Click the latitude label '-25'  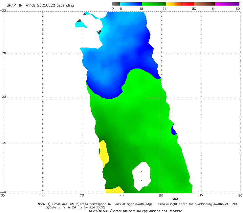tap(3, 53)
